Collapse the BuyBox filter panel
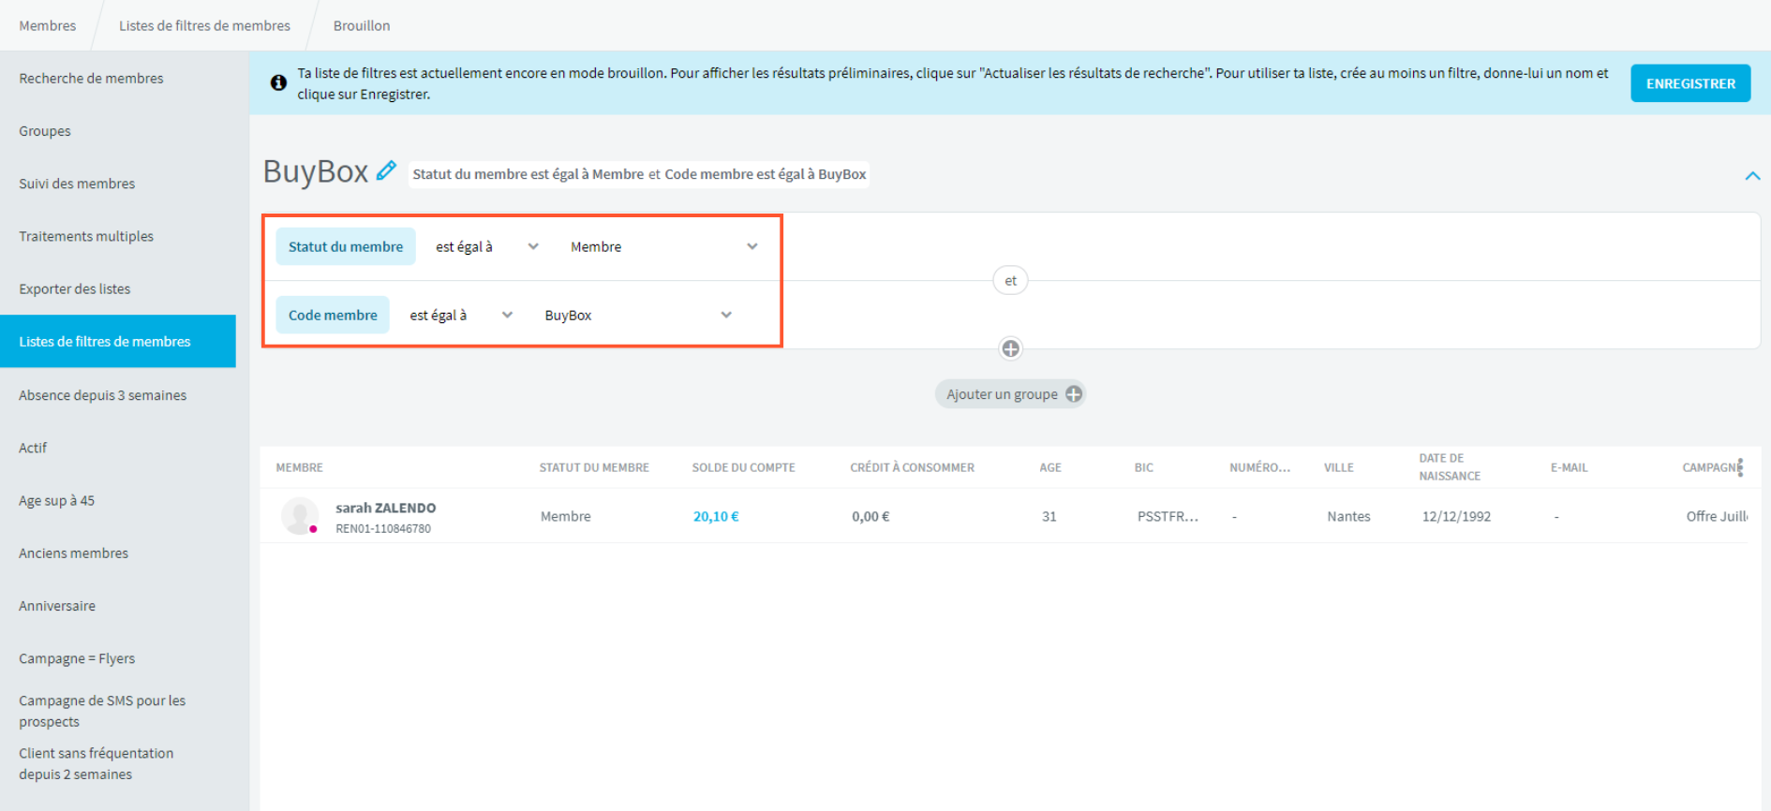Viewport: 1771px width, 811px height. coord(1752,175)
